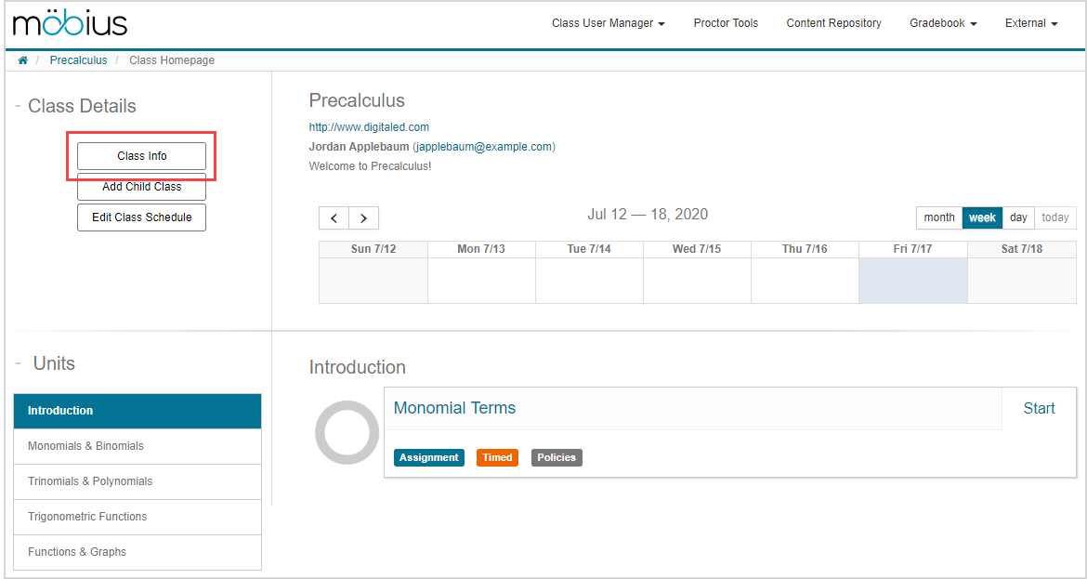Click the home icon in breadcrumb

coord(23,60)
